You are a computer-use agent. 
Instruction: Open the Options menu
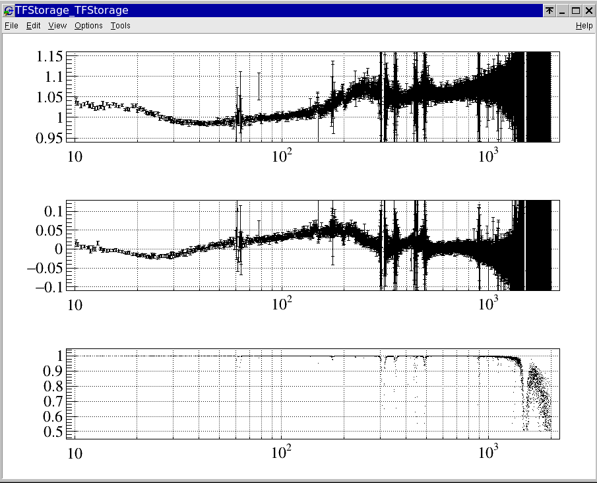88,26
